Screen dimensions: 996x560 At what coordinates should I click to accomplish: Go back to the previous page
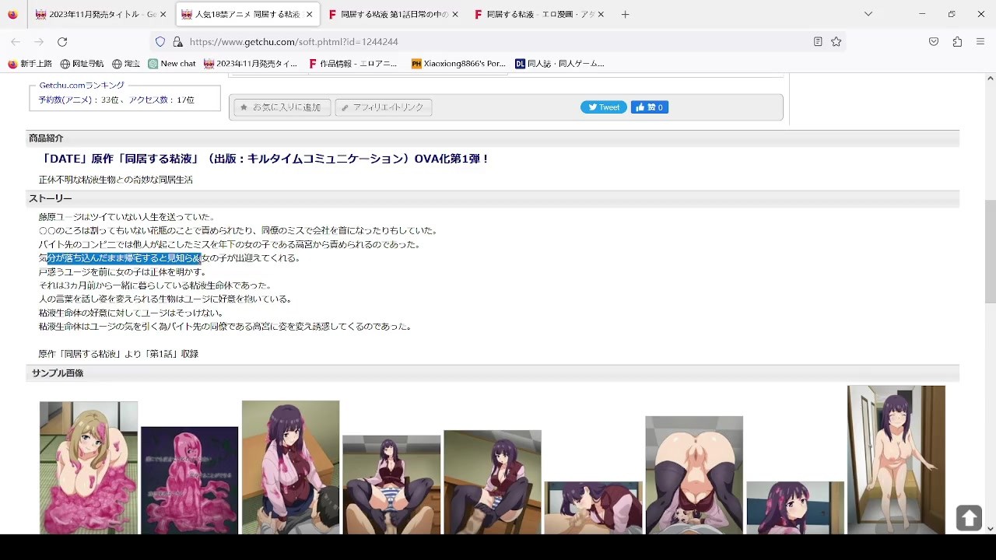(x=16, y=42)
